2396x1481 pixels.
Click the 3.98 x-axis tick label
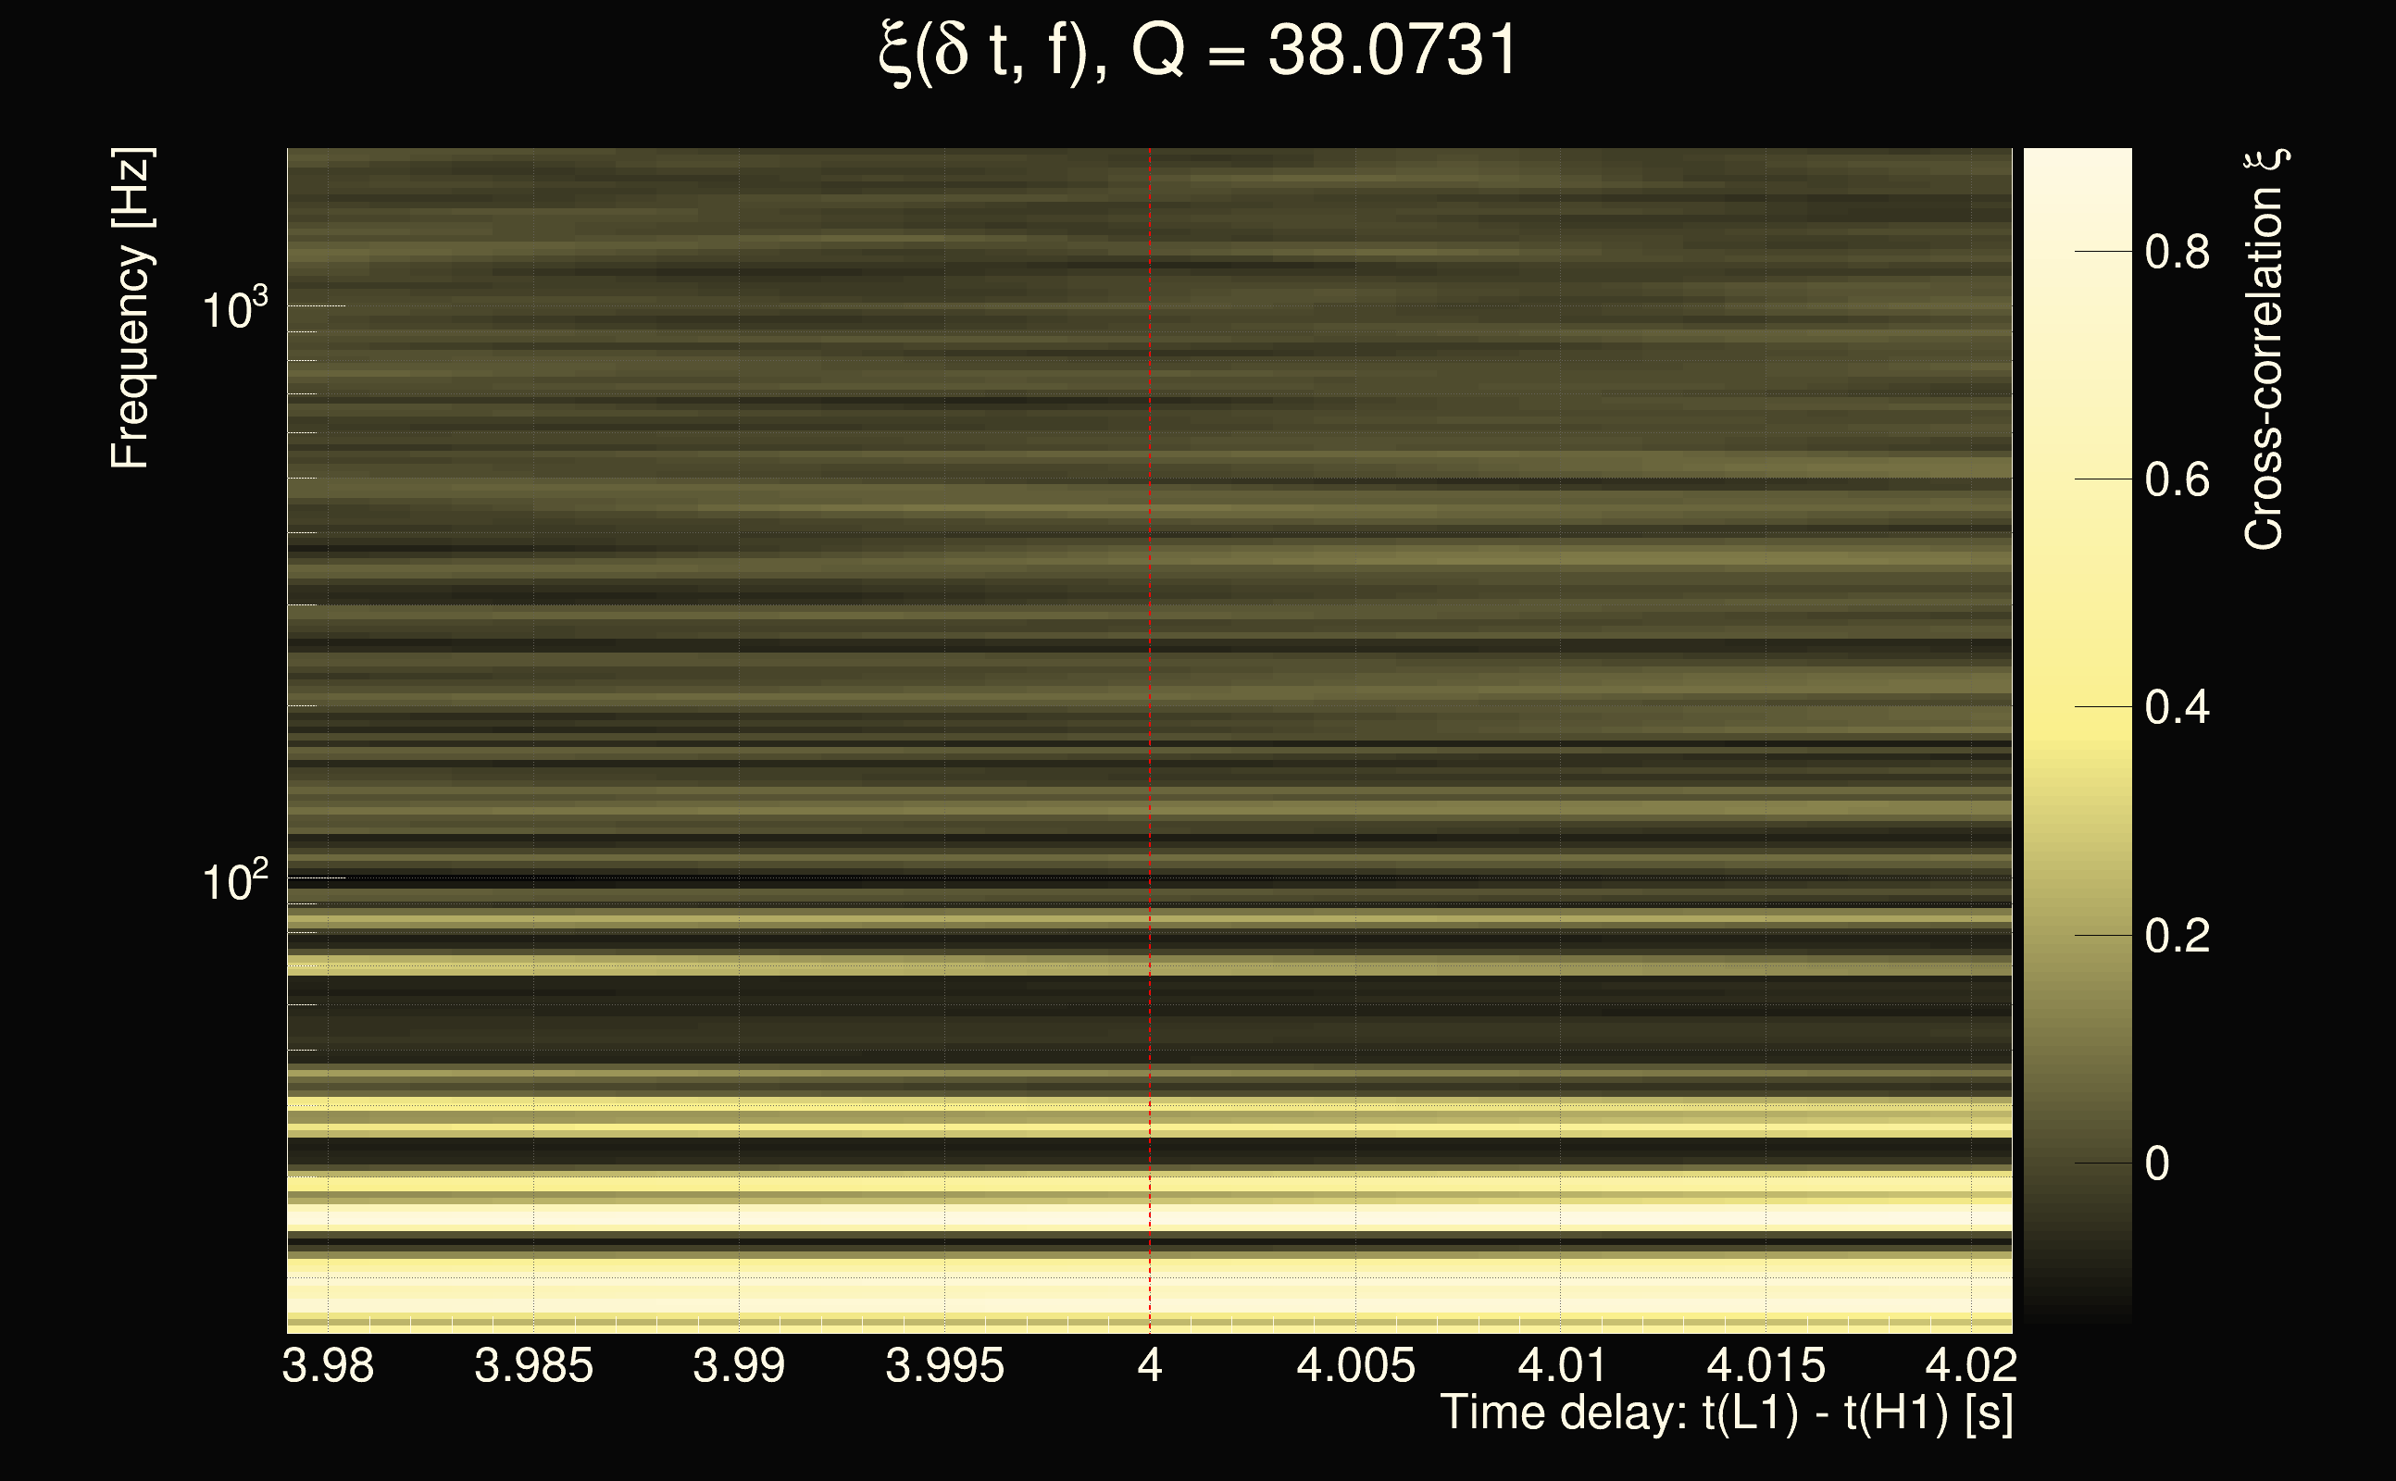coord(328,1365)
